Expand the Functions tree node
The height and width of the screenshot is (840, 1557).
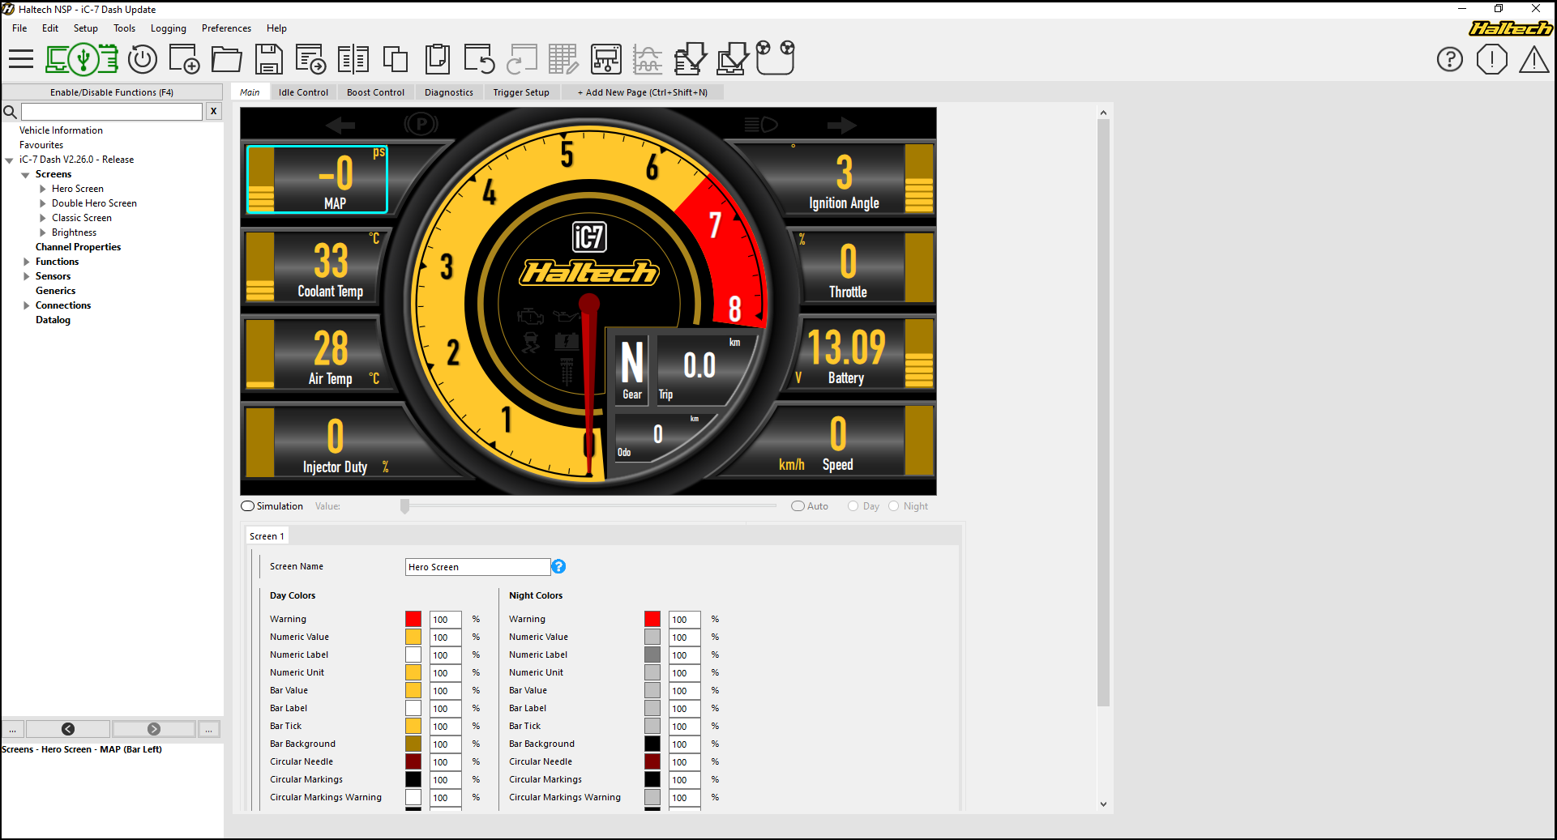pos(27,262)
